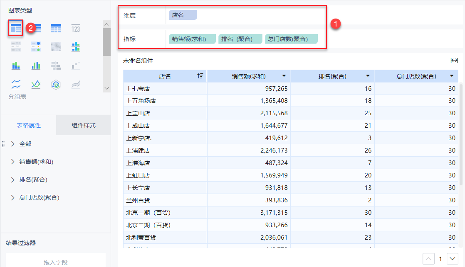Expand the 销售额(求和) properties group
Screen dimensions: 465x267
click(13, 162)
